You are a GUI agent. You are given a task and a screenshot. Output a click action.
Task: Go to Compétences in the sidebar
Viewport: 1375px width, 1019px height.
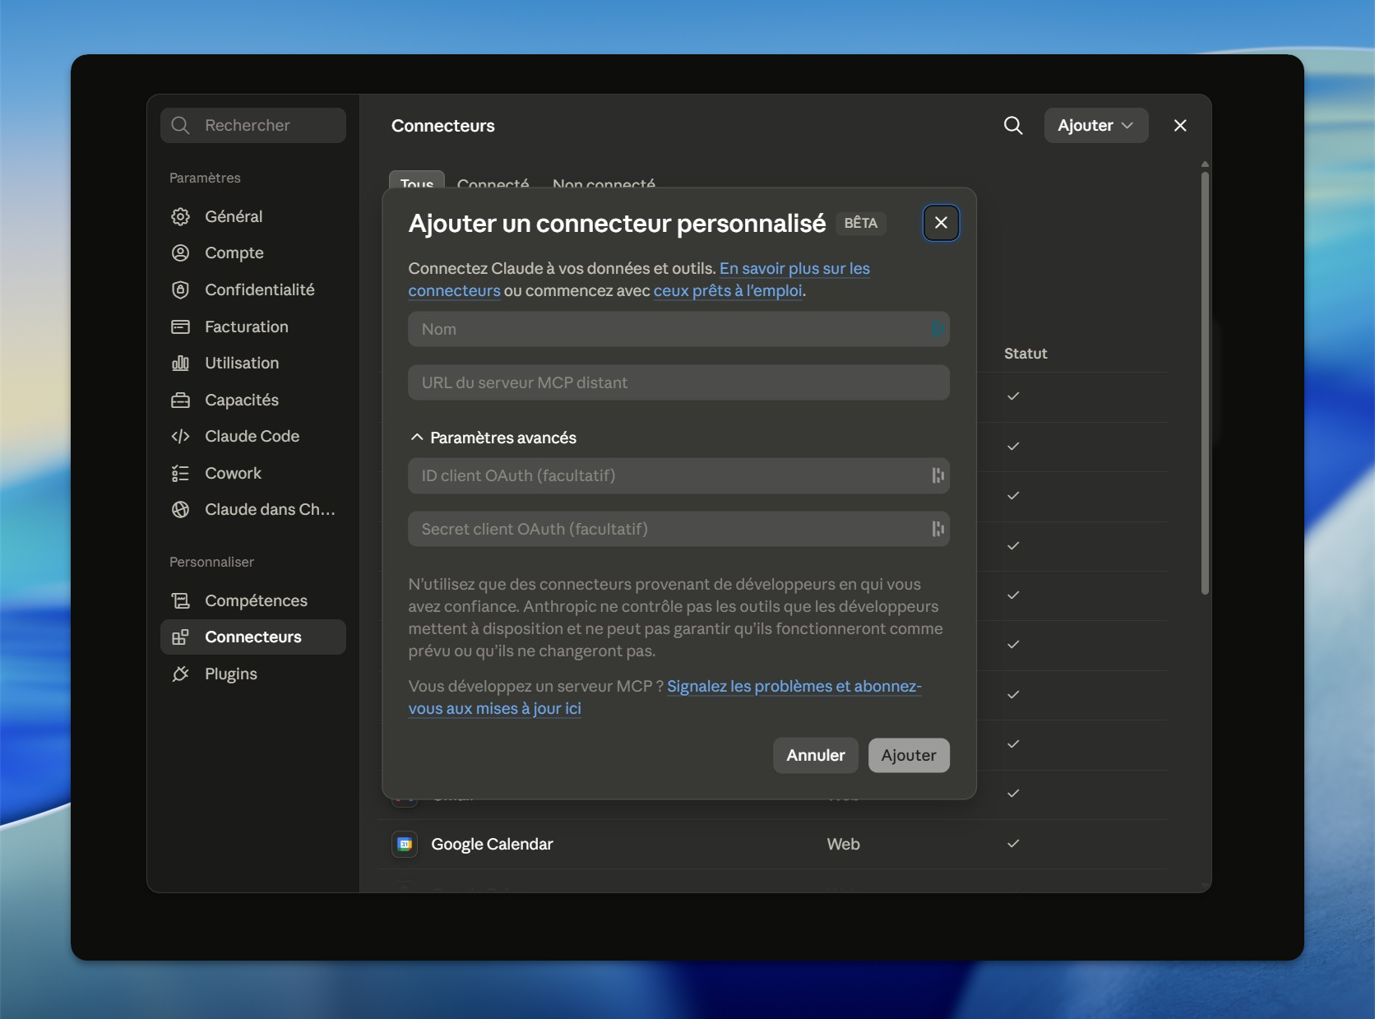coord(253,600)
